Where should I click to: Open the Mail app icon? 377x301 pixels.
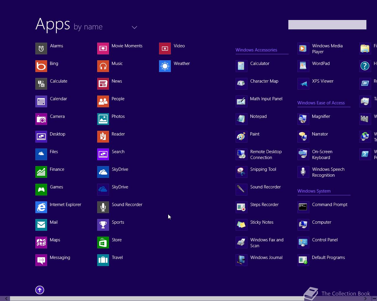pos(41,225)
